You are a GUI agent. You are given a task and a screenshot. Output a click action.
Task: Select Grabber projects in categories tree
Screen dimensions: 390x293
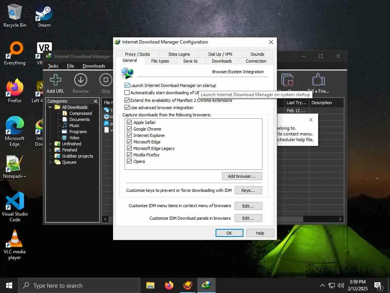coord(74,156)
